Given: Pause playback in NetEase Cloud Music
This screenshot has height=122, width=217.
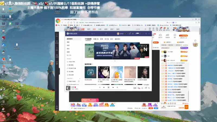Looking at the screenshot, I should click(x=108, y=87).
